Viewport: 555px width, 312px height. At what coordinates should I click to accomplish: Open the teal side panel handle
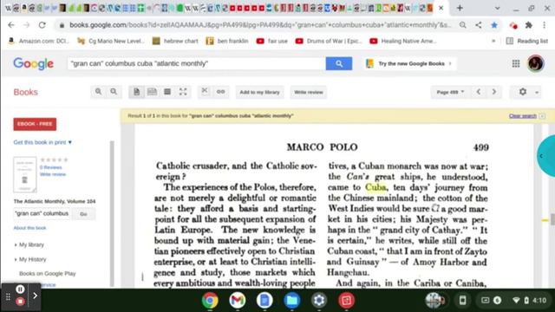pyautogui.click(x=546, y=156)
